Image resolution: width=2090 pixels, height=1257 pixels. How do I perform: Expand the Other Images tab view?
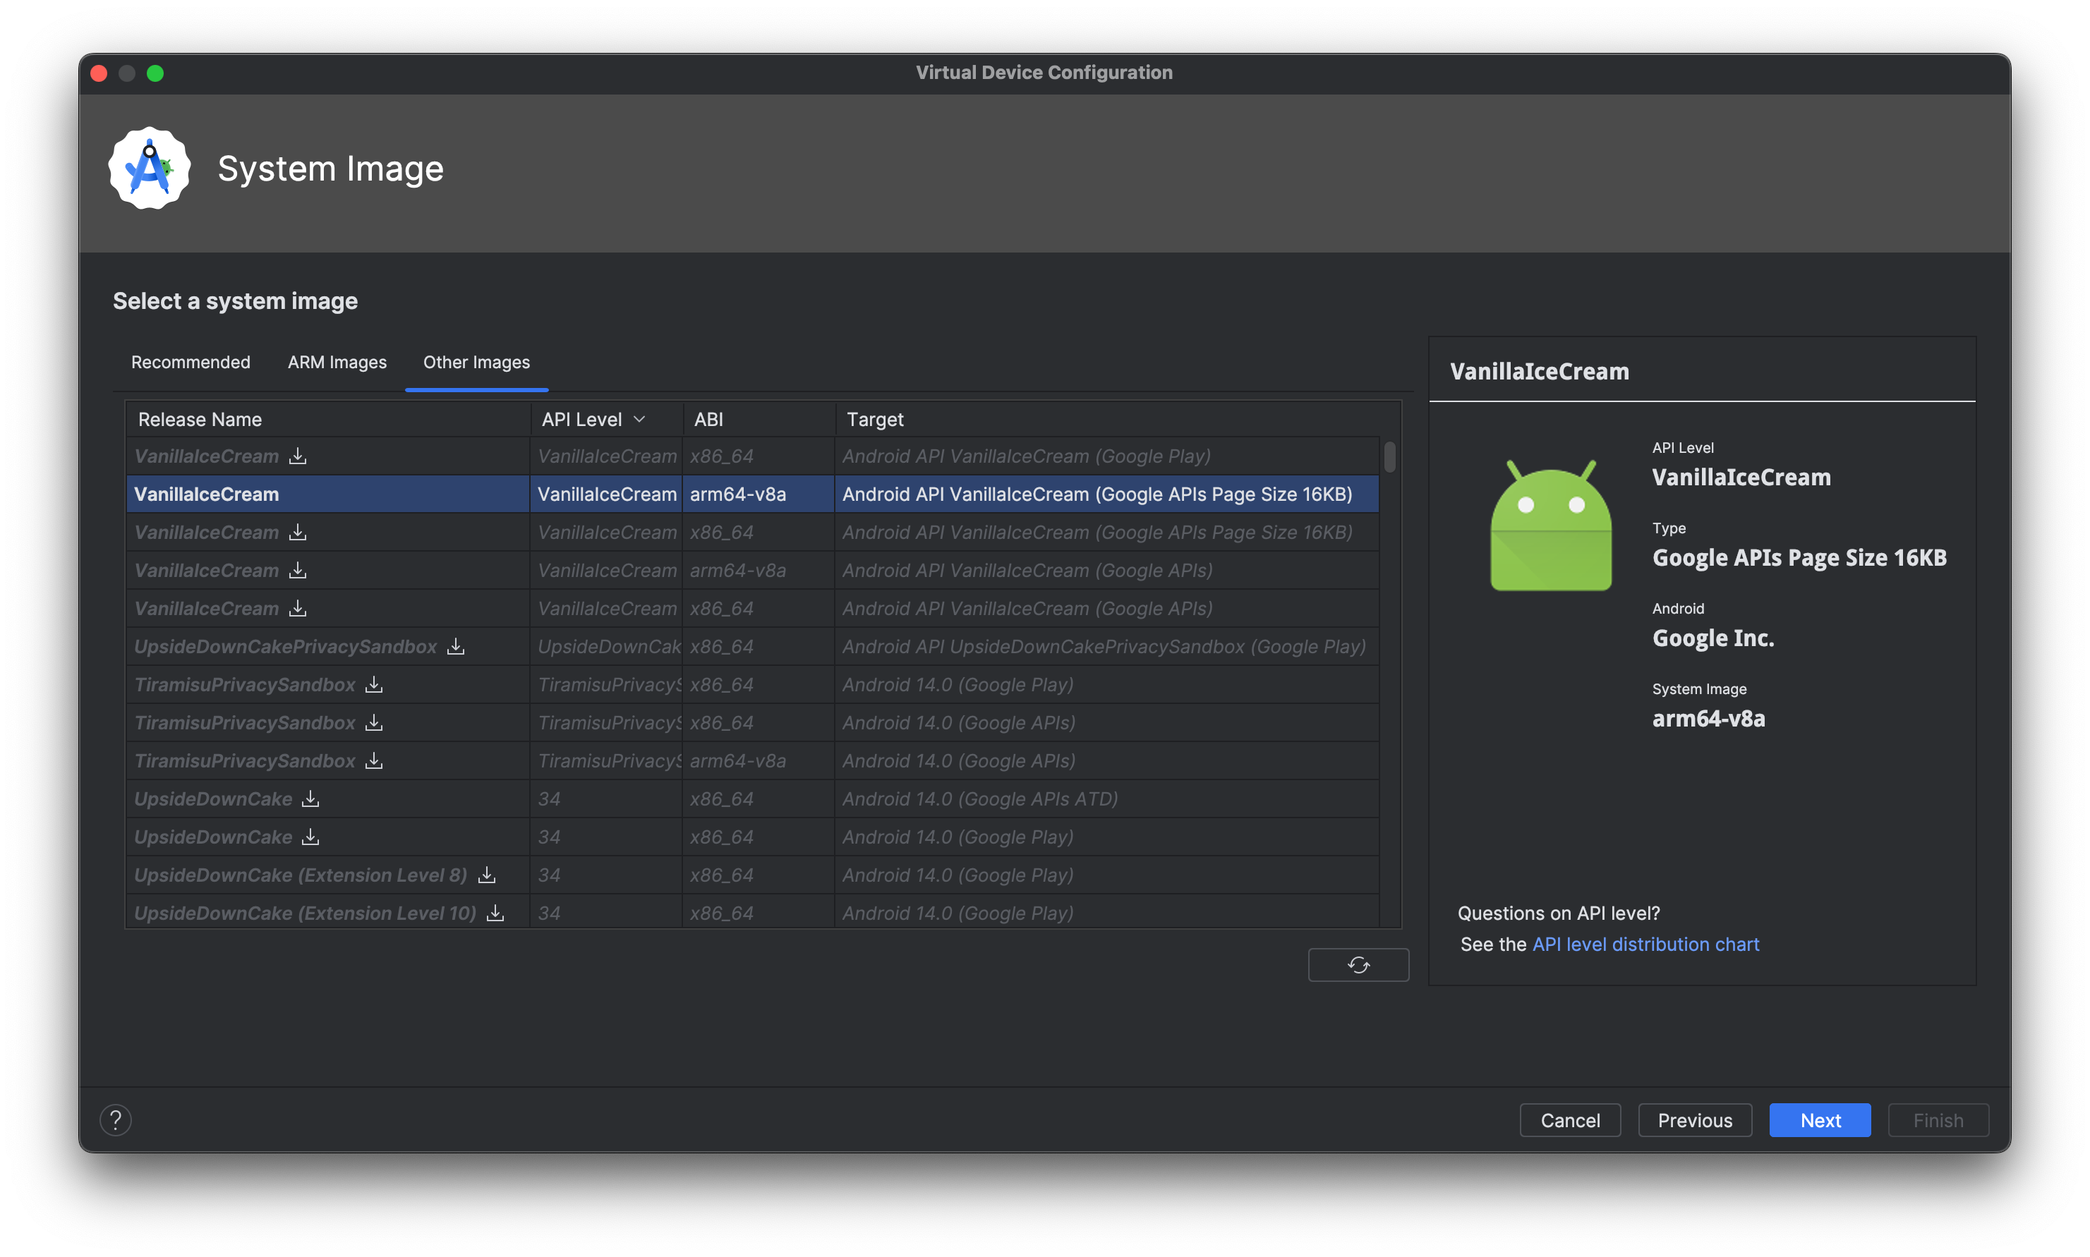pyautogui.click(x=475, y=361)
